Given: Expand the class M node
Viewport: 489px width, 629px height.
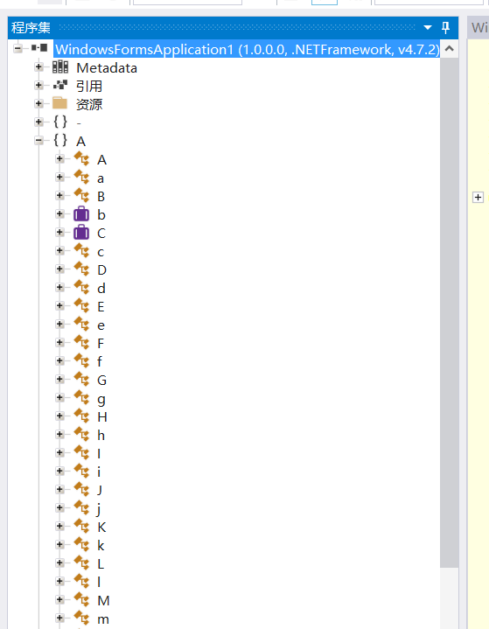Looking at the screenshot, I should pyautogui.click(x=59, y=600).
